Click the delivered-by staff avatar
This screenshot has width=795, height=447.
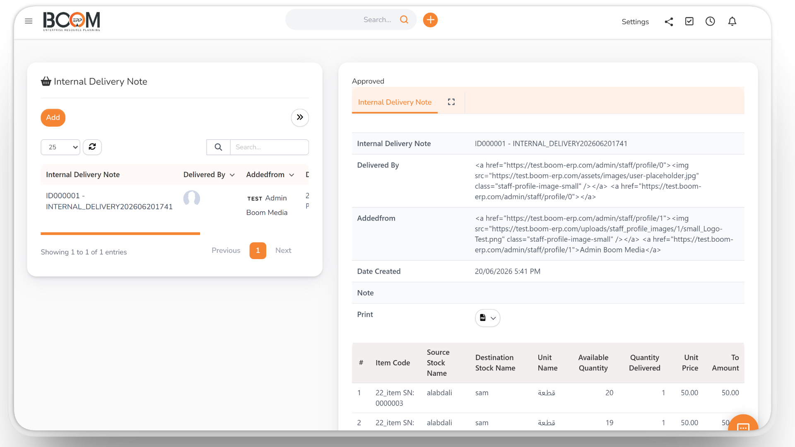[192, 198]
